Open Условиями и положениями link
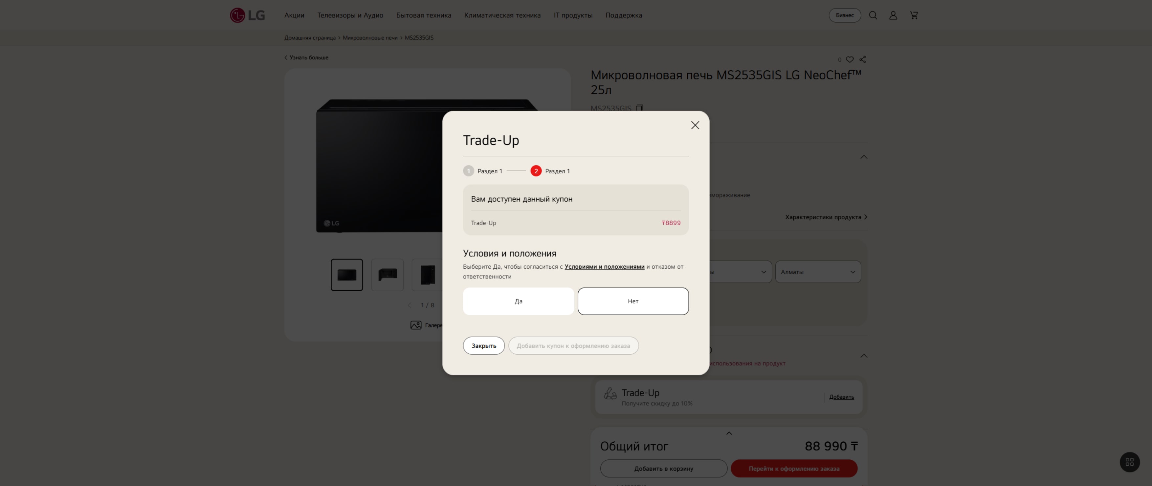Screen dimensions: 1152x486 click(x=604, y=266)
